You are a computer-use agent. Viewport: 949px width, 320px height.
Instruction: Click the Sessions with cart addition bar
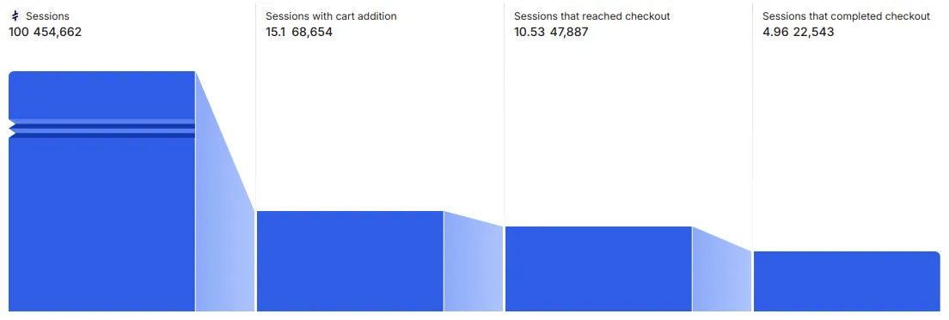click(350, 261)
